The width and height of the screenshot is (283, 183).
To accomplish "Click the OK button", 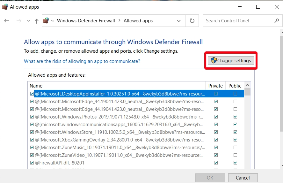I will (x=210, y=178).
